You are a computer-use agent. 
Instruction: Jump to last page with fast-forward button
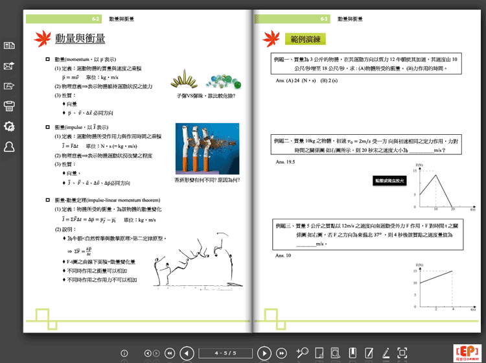point(281,353)
